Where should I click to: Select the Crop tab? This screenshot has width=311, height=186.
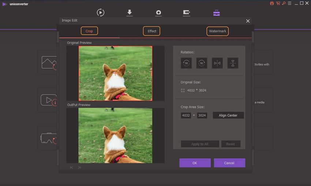[89, 31]
